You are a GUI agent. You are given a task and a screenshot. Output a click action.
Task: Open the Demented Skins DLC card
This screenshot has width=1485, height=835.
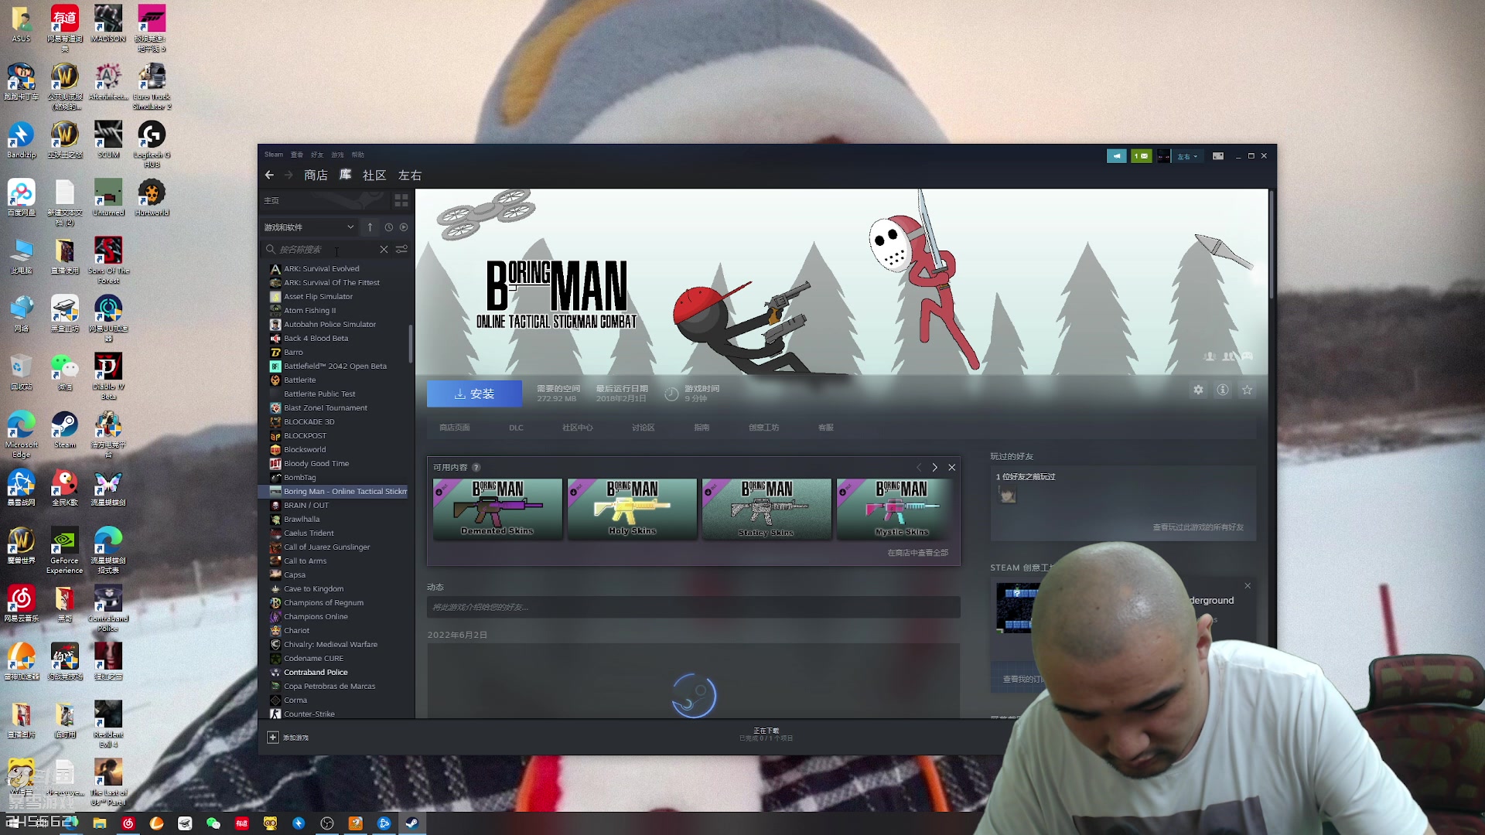[497, 508]
